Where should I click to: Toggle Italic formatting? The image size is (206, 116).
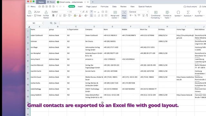click(x=57, y=15)
